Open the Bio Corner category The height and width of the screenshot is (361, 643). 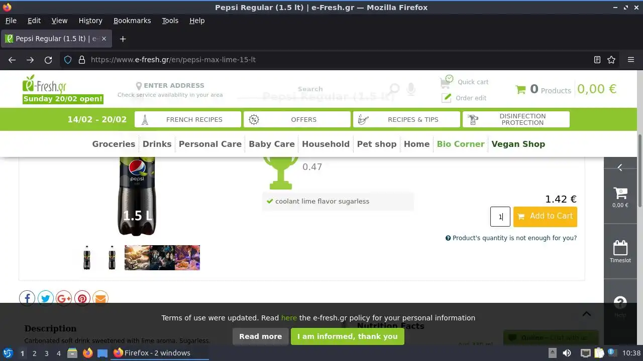click(461, 144)
